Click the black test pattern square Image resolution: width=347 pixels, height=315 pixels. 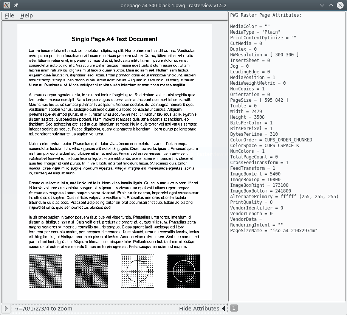tap(184, 271)
